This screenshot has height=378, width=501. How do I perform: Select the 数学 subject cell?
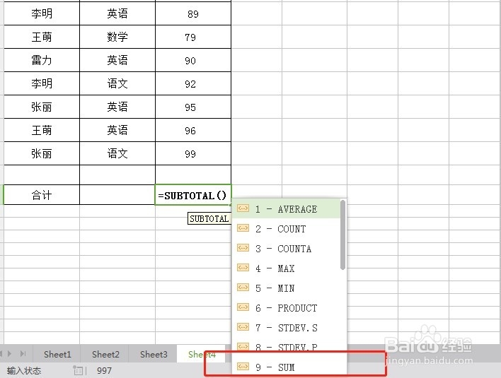[x=117, y=37]
